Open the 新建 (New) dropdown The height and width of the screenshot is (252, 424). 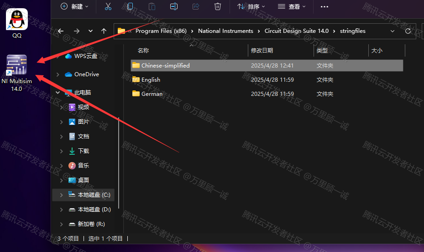click(74, 6)
